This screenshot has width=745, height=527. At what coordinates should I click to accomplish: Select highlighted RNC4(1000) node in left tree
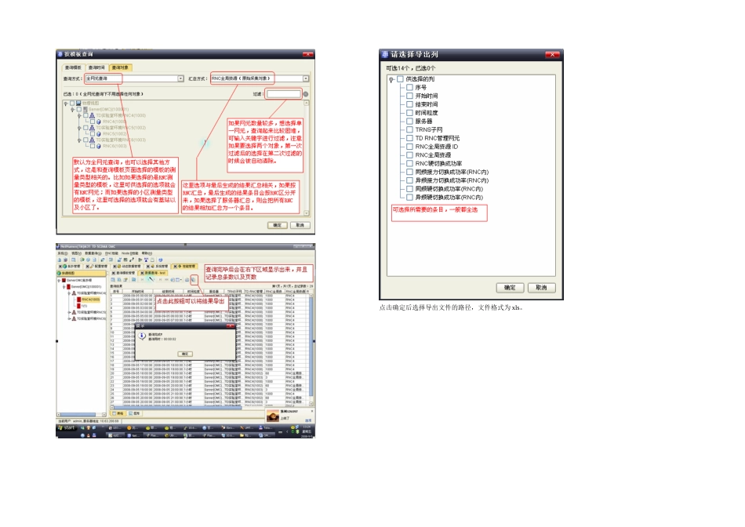(x=90, y=300)
